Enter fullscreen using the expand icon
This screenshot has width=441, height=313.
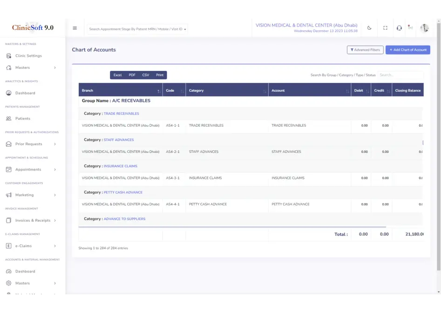385,28
